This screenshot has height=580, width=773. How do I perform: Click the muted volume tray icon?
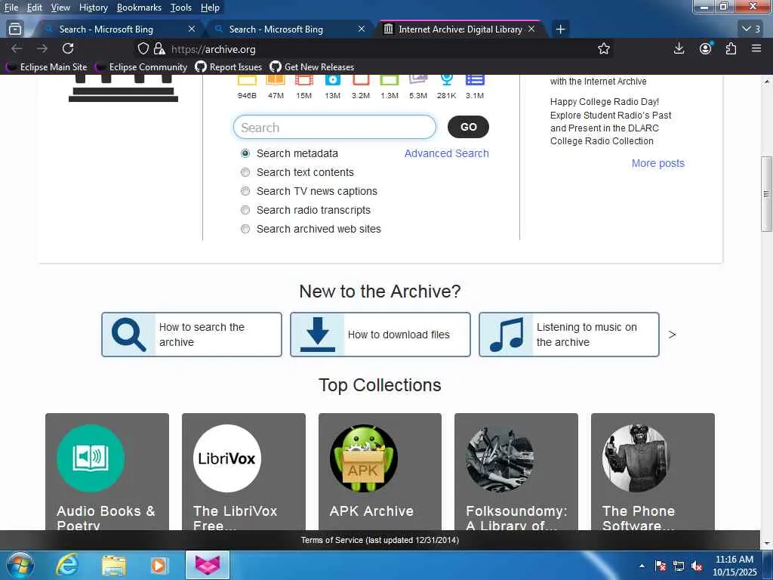(x=697, y=566)
